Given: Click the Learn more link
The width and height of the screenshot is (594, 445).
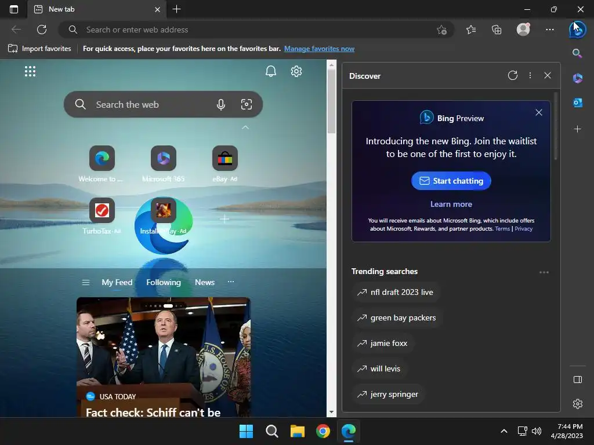Looking at the screenshot, I should [451, 204].
